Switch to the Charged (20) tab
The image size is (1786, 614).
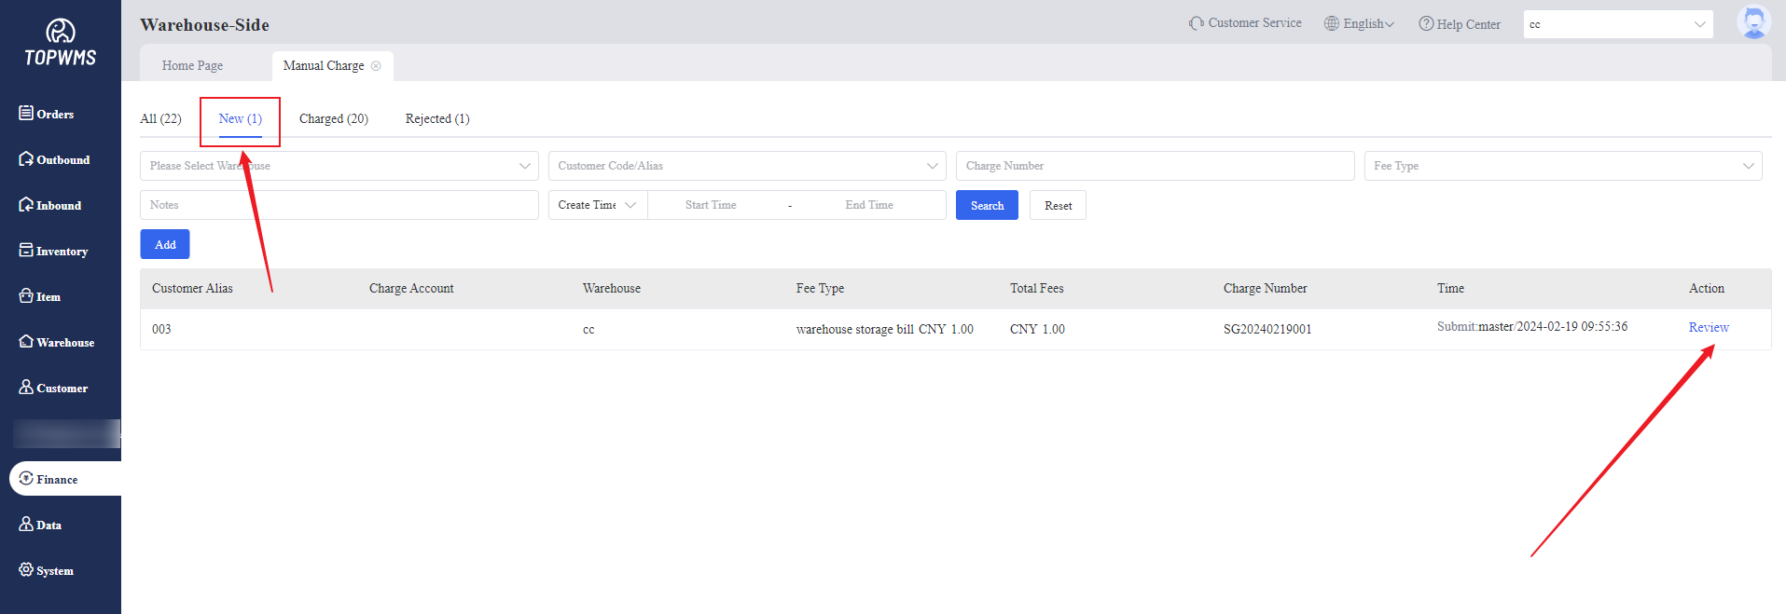tap(333, 118)
